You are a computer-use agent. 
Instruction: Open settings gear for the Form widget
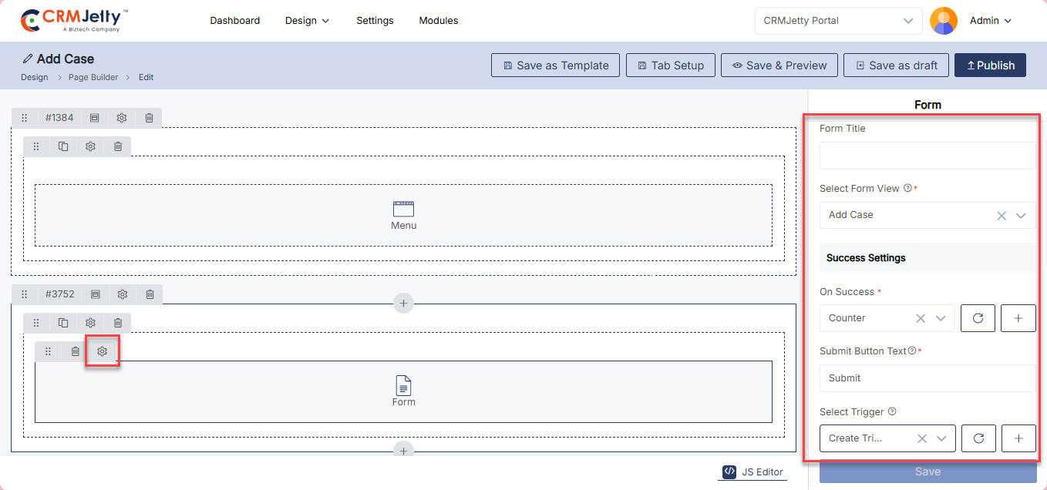pos(102,351)
